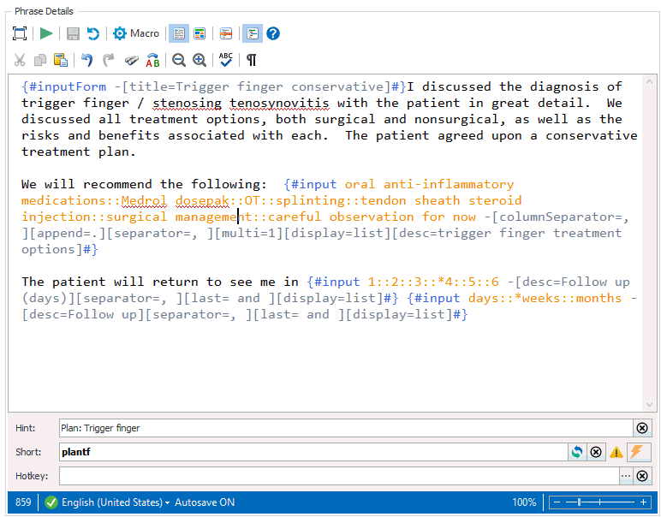Open the Macro gear menu
The width and height of the screenshot is (661, 517).
point(136,33)
